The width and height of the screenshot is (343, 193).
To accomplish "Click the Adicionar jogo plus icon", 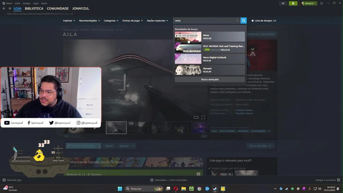I will (x=4, y=180).
